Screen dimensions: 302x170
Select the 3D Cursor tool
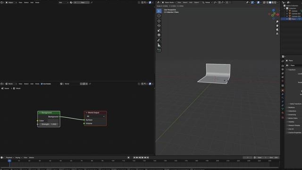tap(159, 16)
